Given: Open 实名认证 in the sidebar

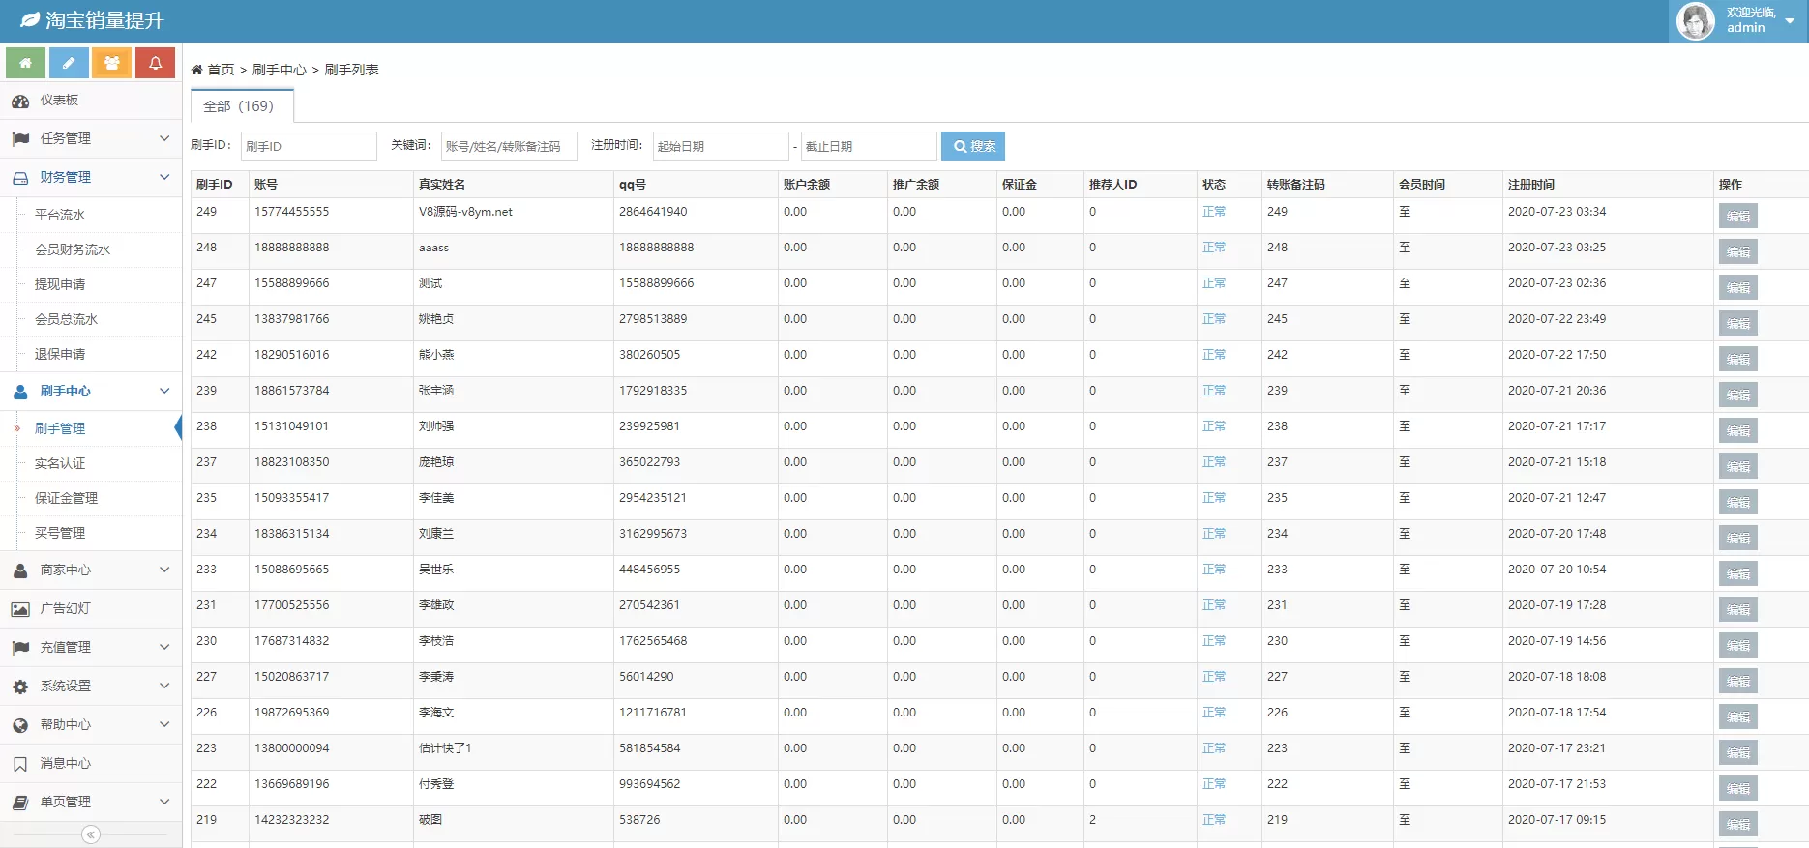Looking at the screenshot, I should pyautogui.click(x=60, y=463).
